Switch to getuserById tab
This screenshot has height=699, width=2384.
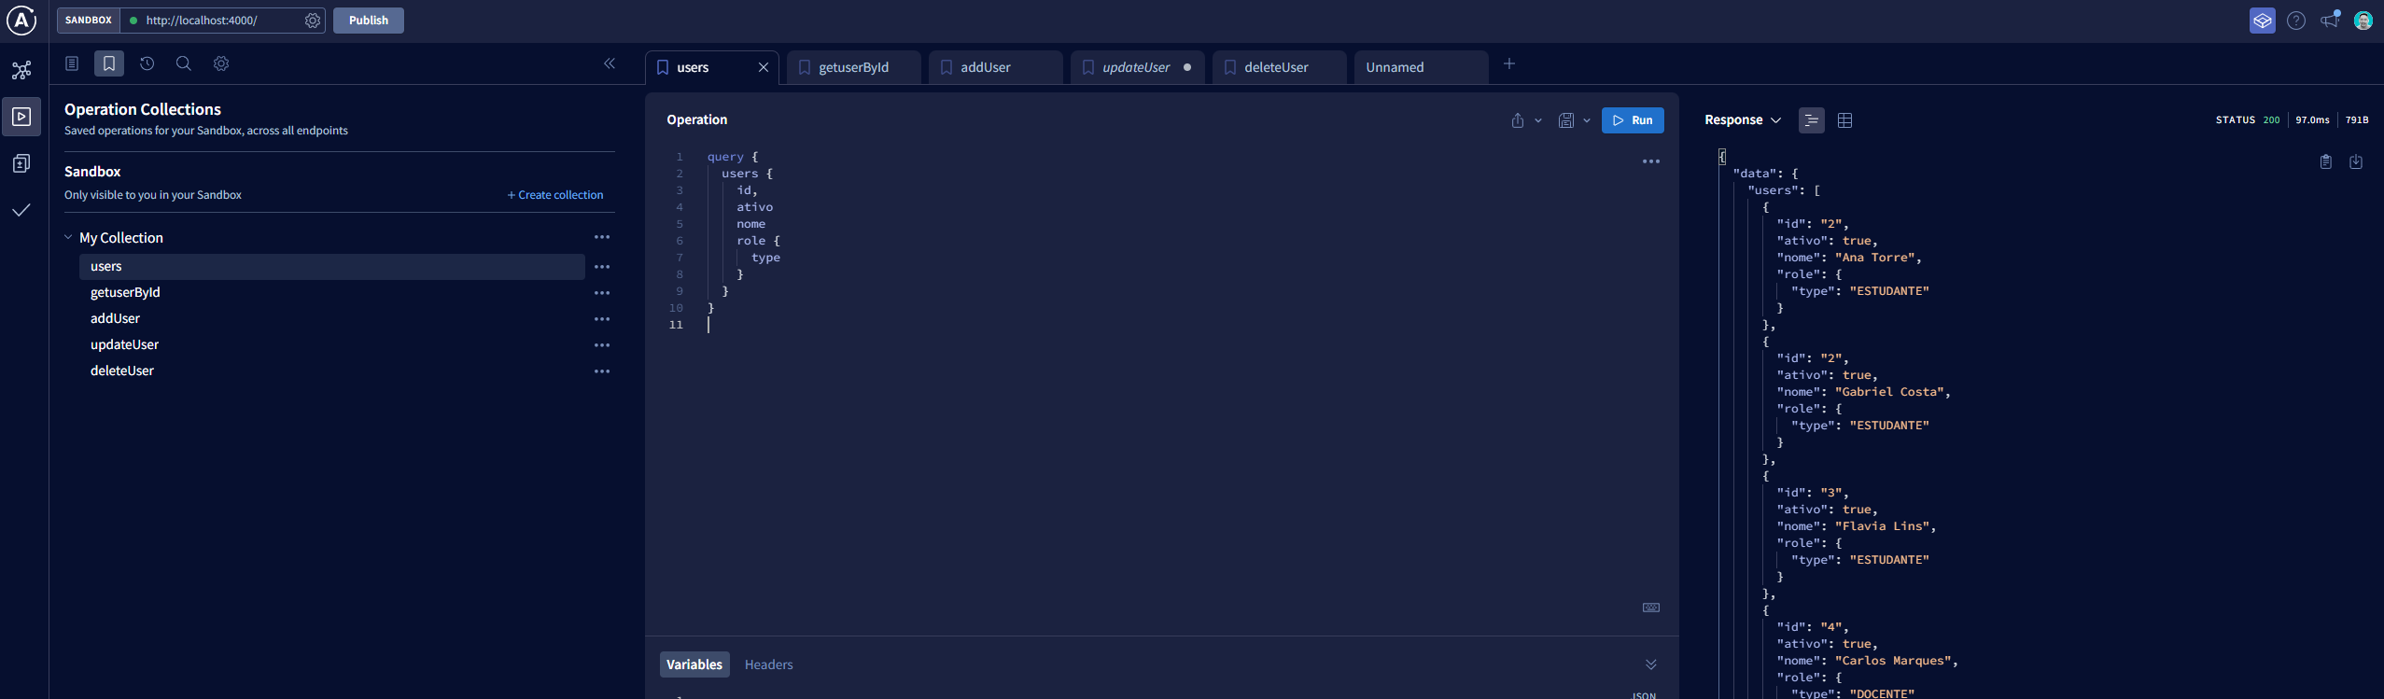853,67
